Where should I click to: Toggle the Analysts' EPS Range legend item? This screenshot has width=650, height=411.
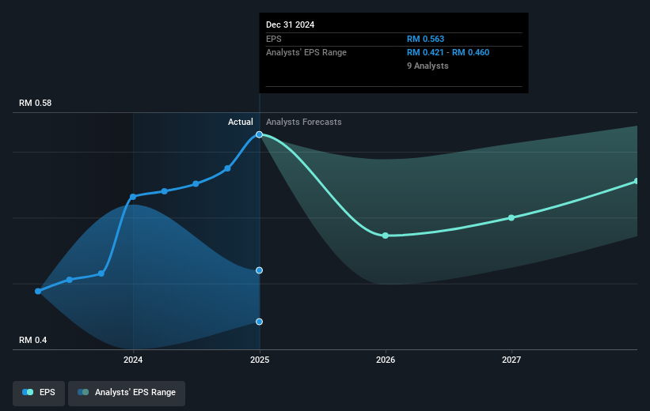click(x=127, y=392)
